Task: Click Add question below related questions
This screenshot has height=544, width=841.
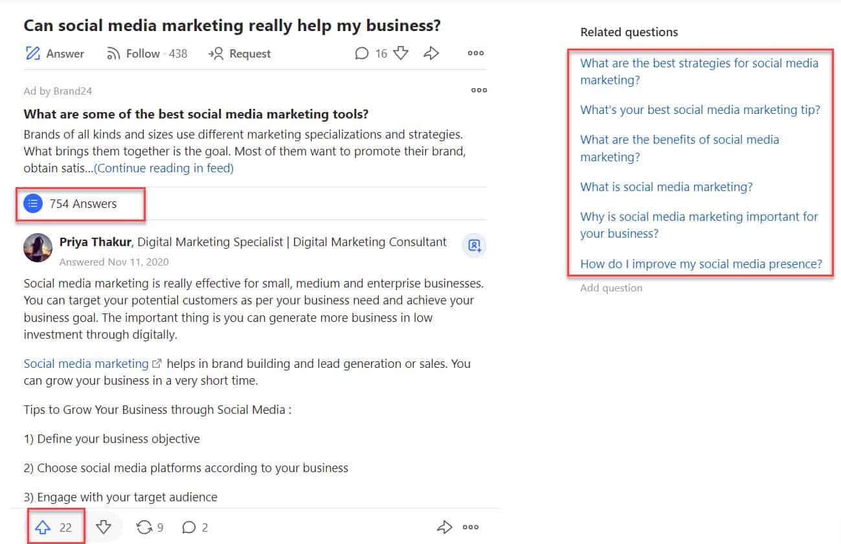Action: point(611,288)
